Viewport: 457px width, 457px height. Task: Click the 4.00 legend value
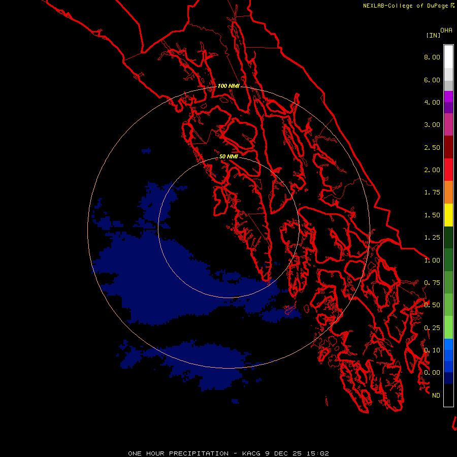click(x=432, y=102)
